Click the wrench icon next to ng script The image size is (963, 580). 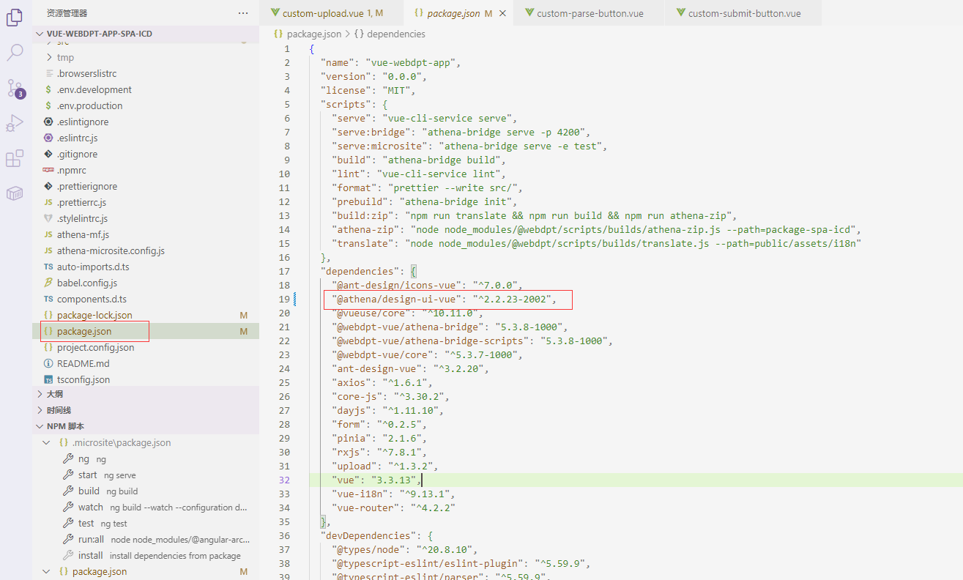click(68, 459)
